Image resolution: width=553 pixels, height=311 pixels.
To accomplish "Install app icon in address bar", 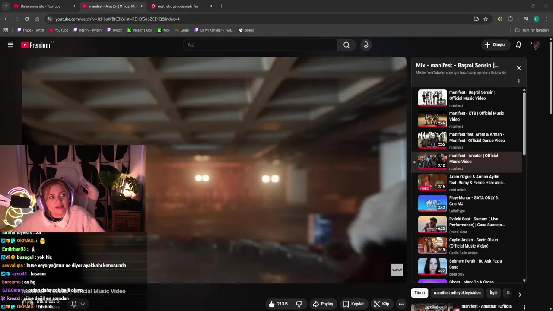I will (x=476, y=19).
